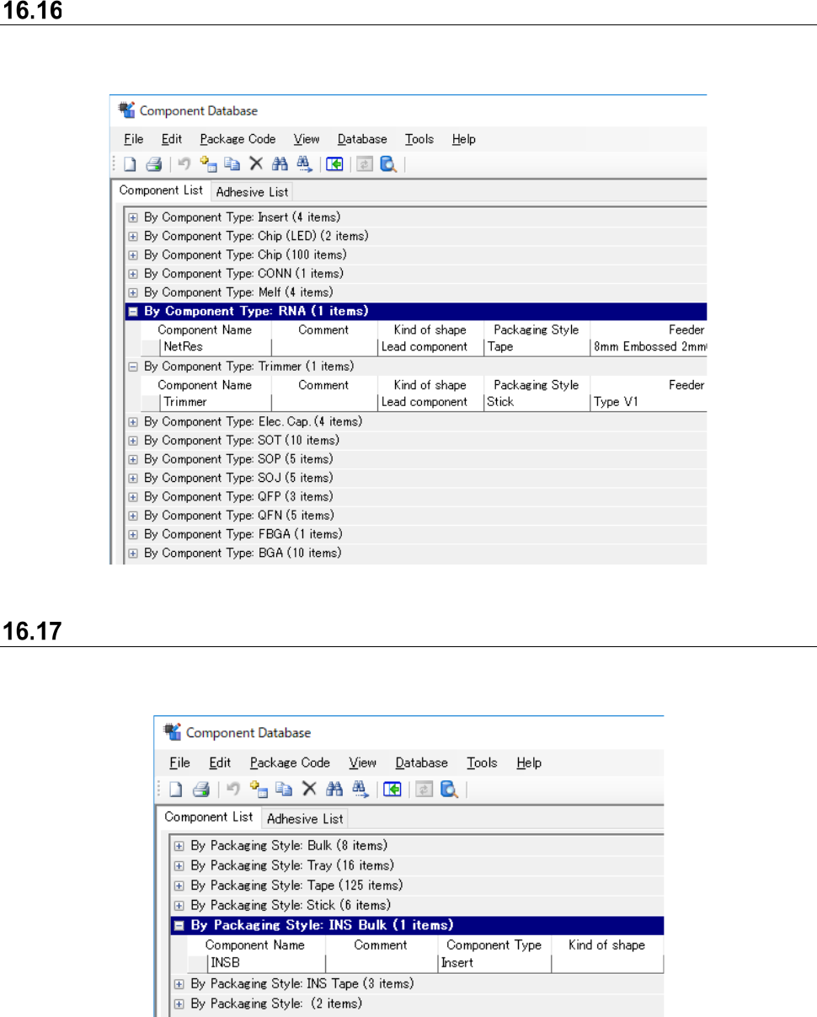Select Component List tab in the 16.17 window
Image resolution: width=817 pixels, height=1017 pixels.
coord(209,816)
